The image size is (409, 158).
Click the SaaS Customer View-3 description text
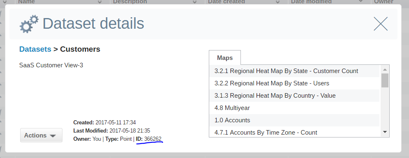coord(51,65)
